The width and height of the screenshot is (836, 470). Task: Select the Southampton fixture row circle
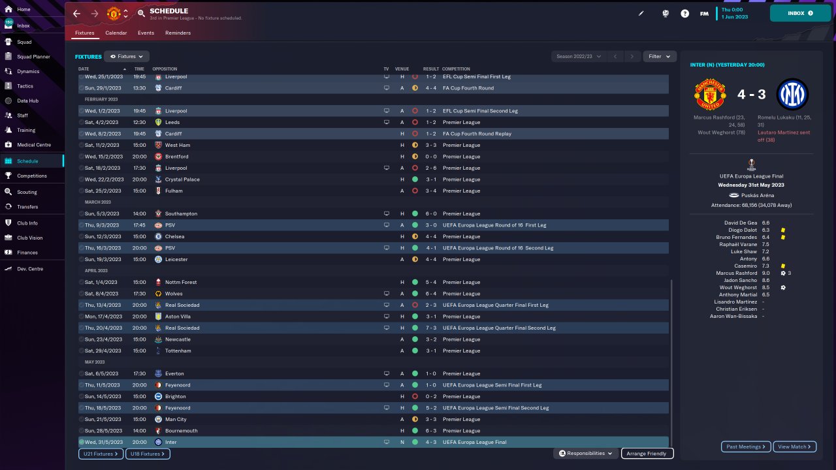[x=82, y=213]
